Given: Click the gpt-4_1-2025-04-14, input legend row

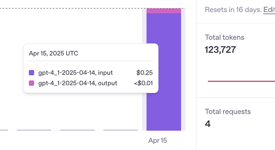Looking at the screenshot, I should pyautogui.click(x=91, y=73).
